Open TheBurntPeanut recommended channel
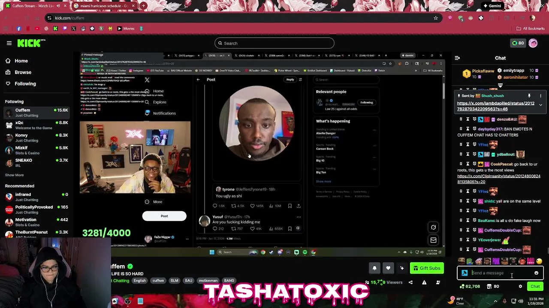The width and height of the screenshot is (549, 308). [x=36, y=234]
